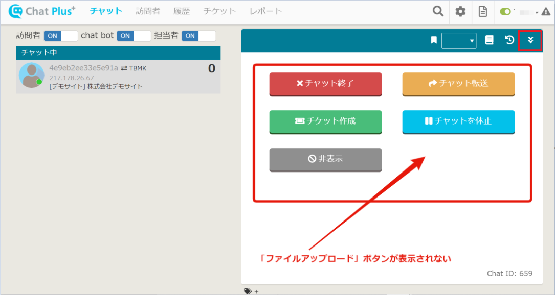
Task: Click the document icon in top bar
Action: pos(482,11)
